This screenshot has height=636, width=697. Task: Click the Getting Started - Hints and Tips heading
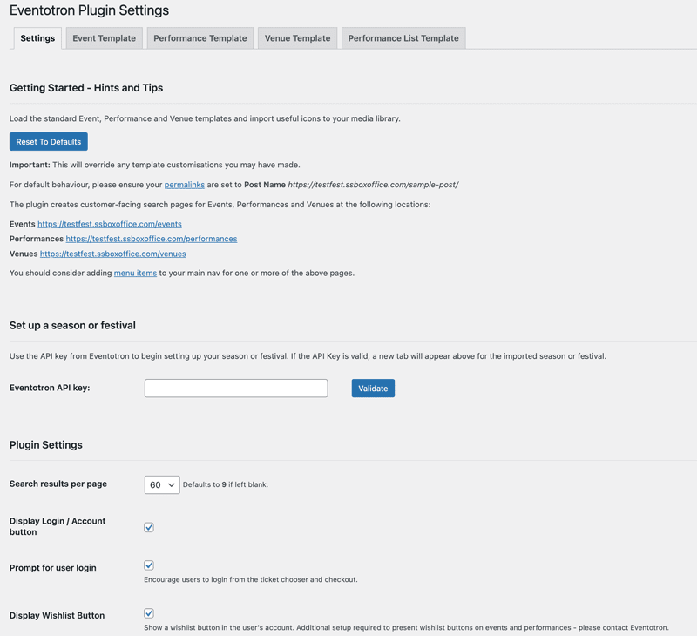86,87
